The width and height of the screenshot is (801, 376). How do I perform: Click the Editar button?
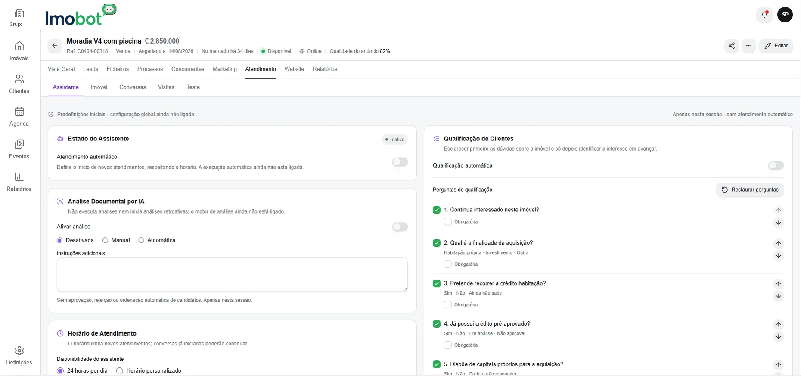(776, 46)
